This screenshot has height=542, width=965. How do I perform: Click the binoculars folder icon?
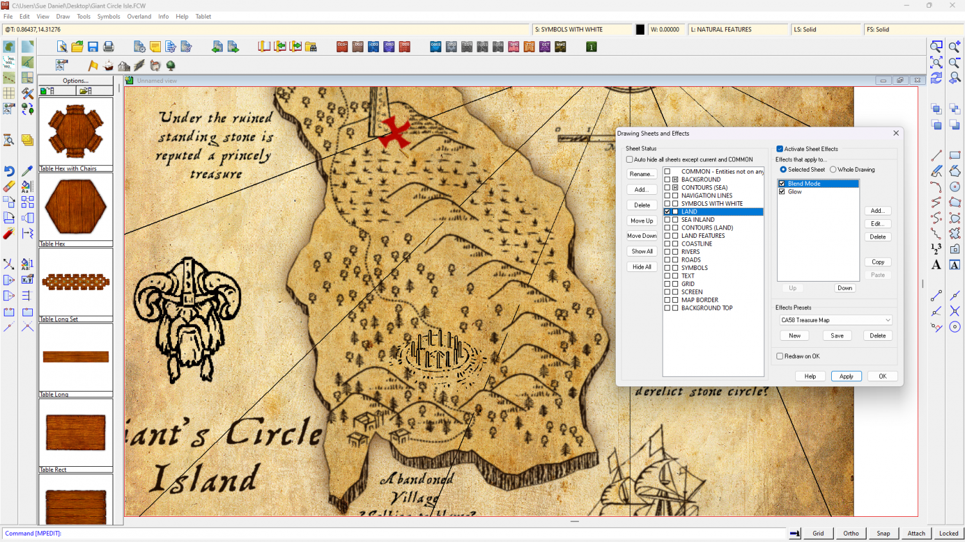(x=311, y=46)
